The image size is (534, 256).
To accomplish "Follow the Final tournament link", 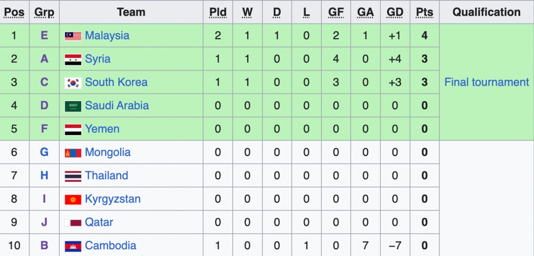I will click(x=487, y=82).
